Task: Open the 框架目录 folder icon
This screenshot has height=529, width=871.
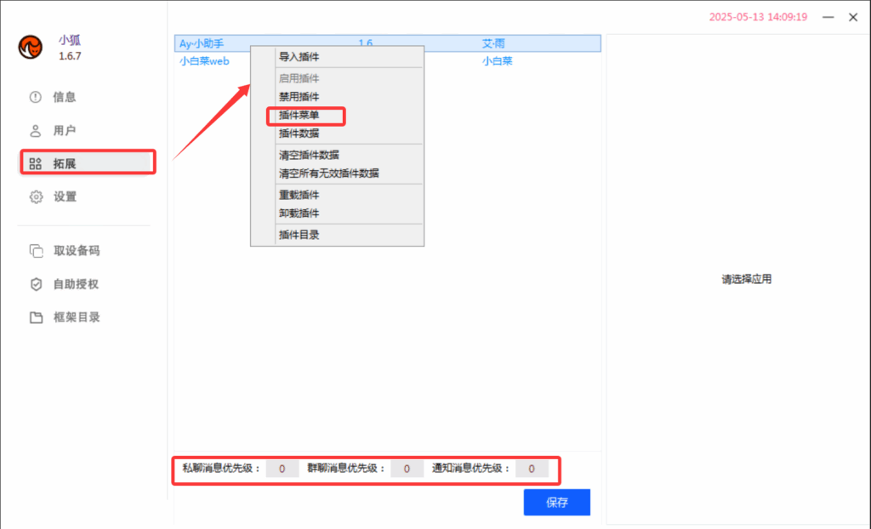Action: pyautogui.click(x=36, y=317)
